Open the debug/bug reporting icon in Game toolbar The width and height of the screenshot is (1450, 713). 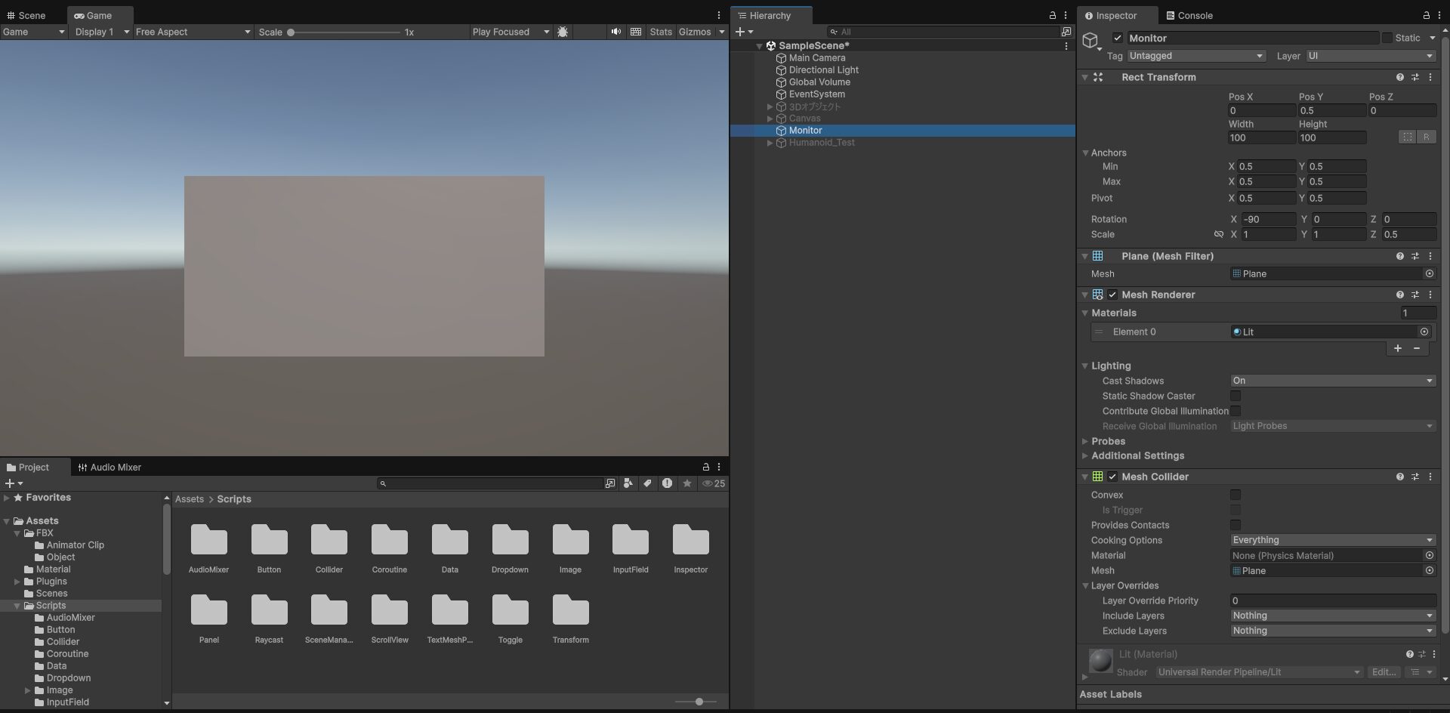pos(563,32)
